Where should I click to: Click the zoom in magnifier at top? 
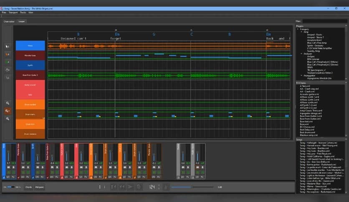[x=8, y=103]
